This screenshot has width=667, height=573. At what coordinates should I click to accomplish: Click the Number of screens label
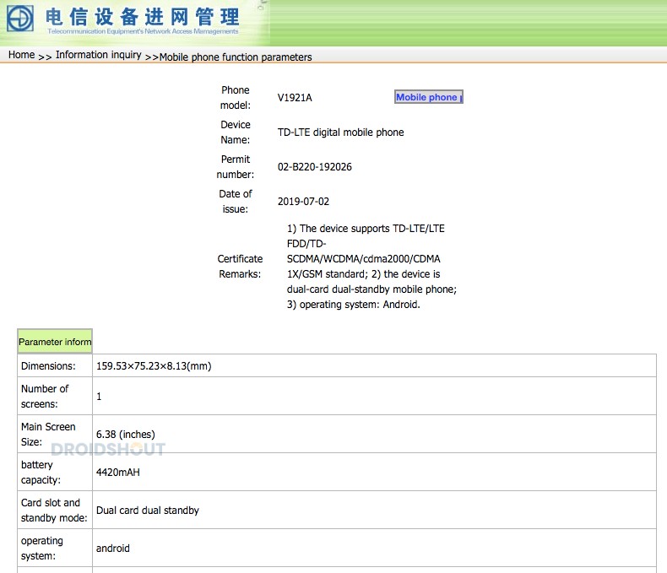[x=45, y=397]
